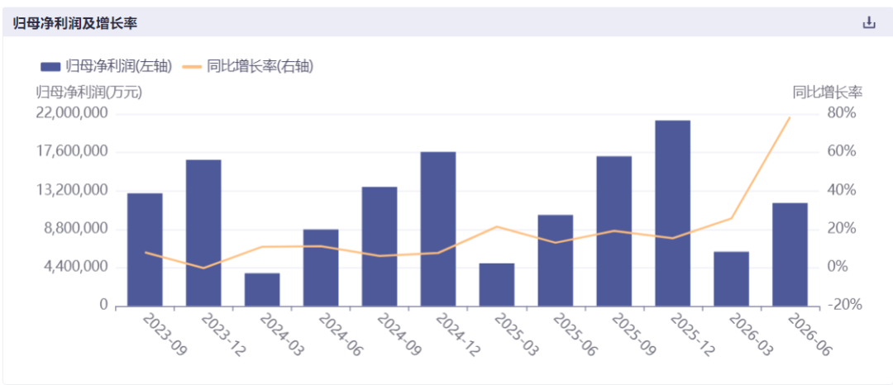Viewport: 893px width, 385px height.
Task: Toggle 归母净利润(左轴) legend series
Action: [x=106, y=67]
